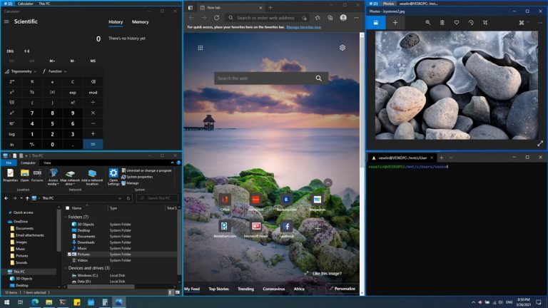The height and width of the screenshot is (308, 548).
Task: Click Open Settings in the Explorer ribbon
Action: click(113, 177)
